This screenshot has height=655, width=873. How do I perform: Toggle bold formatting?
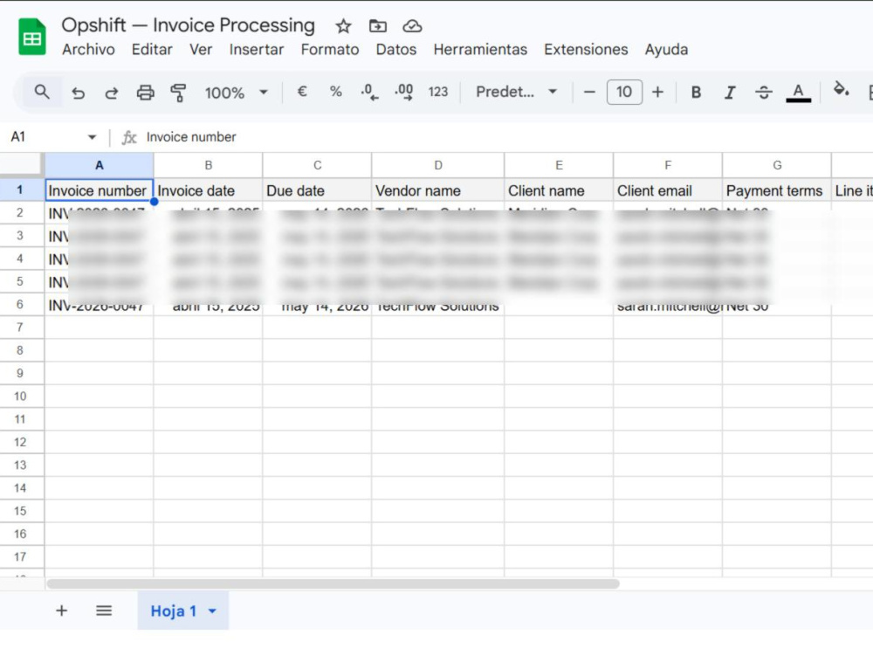coord(696,93)
